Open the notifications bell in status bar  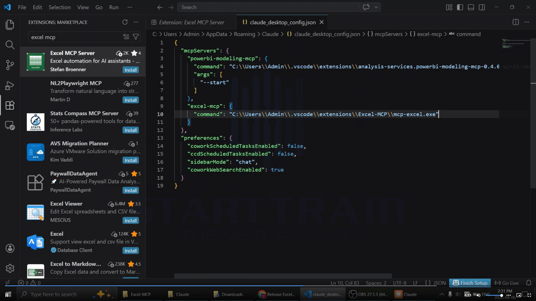tap(529, 283)
